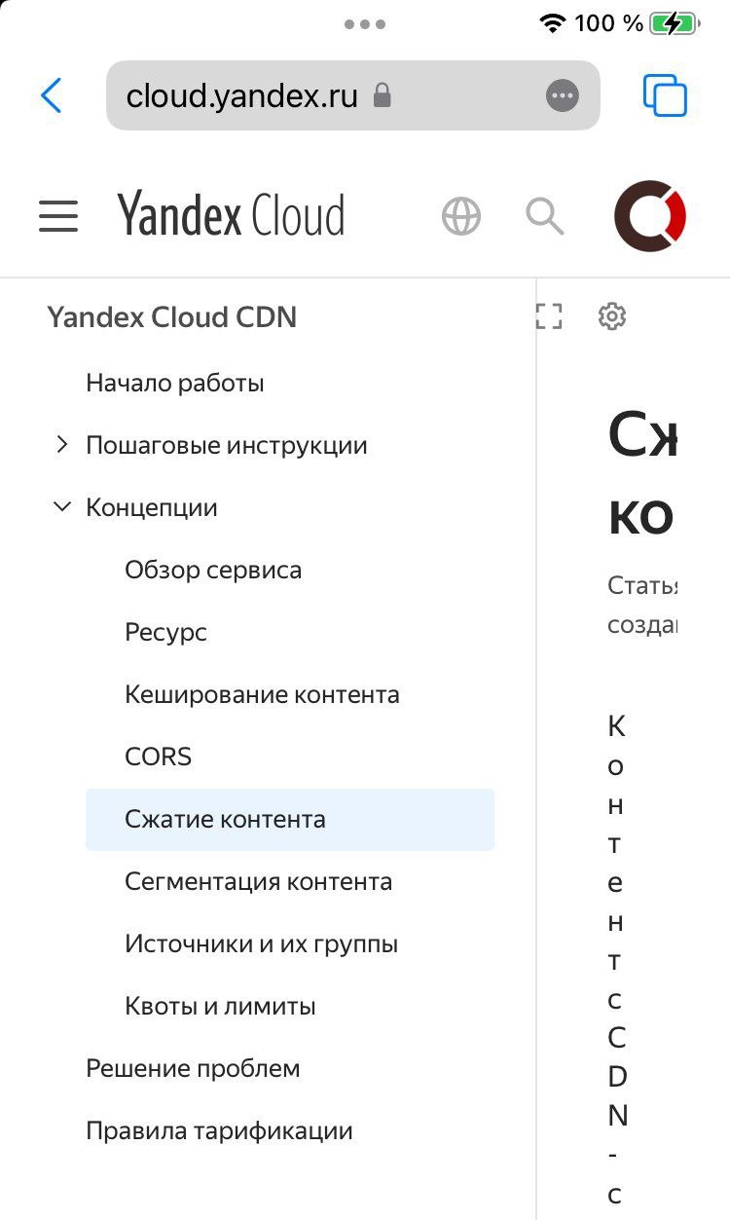Open the language globe selector
This screenshot has height=1220, width=730.
461,215
